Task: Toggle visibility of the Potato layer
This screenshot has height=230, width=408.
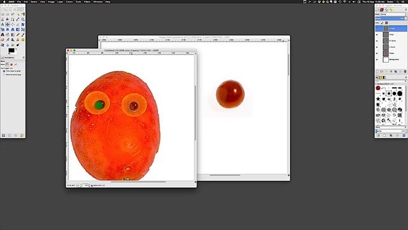Action: (377, 53)
